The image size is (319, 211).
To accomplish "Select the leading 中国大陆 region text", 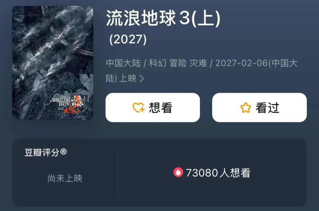I will tap(123, 63).
